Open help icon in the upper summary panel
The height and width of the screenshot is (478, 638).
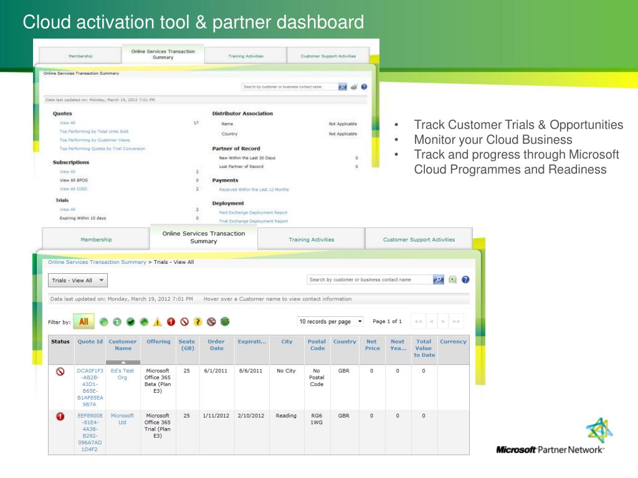[364, 87]
